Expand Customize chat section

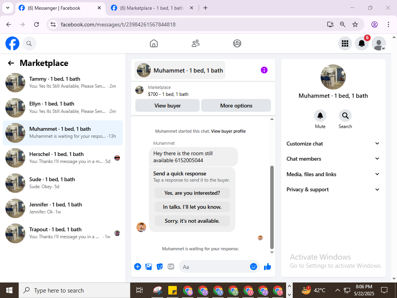(333, 144)
